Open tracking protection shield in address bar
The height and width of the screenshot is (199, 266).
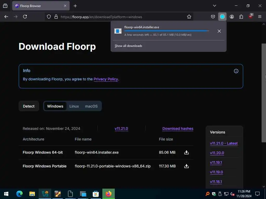pyautogui.click(x=49, y=17)
